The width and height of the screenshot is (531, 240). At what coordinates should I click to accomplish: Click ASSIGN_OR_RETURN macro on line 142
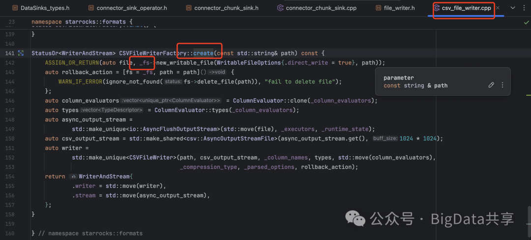point(72,62)
